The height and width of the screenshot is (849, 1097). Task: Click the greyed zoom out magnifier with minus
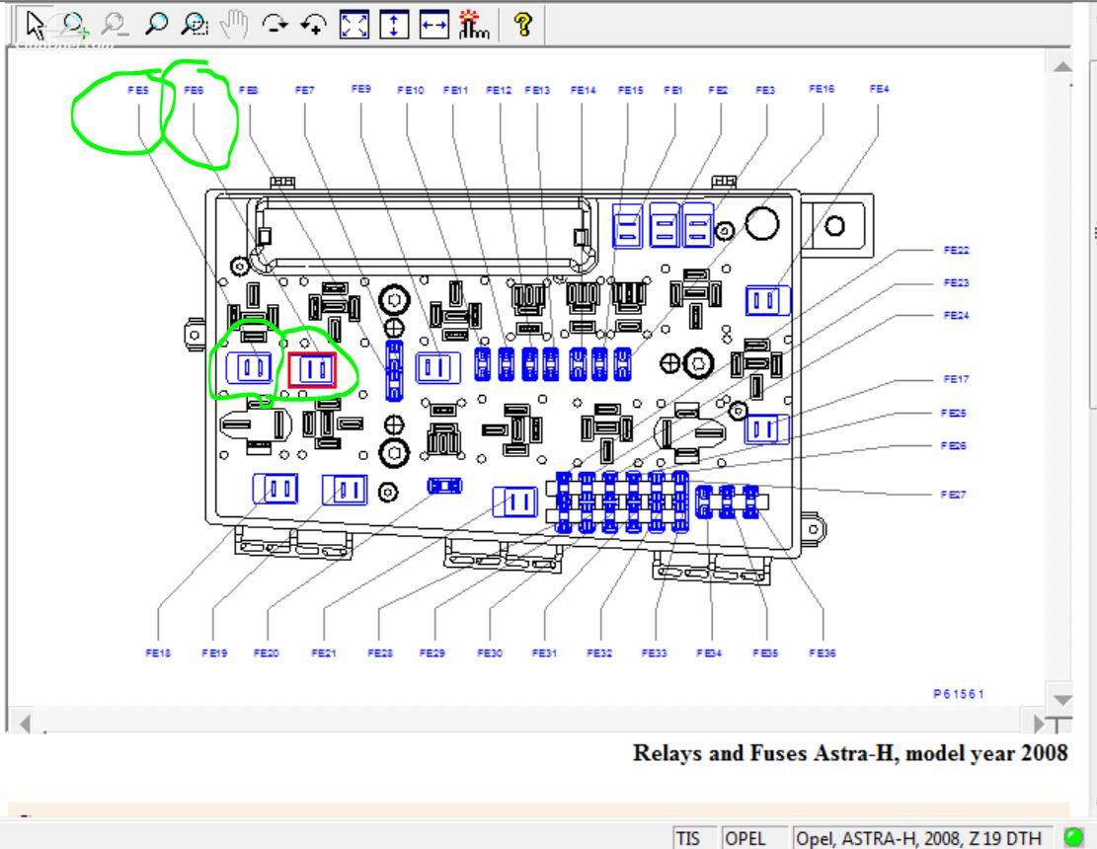pyautogui.click(x=115, y=26)
